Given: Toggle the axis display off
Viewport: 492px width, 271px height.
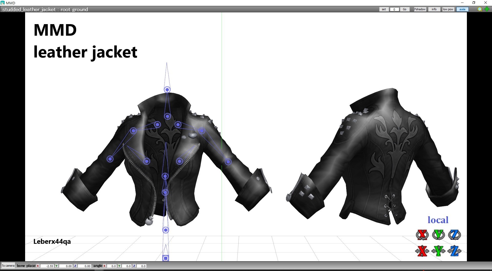Looking at the screenshot, I should click(x=462, y=9).
